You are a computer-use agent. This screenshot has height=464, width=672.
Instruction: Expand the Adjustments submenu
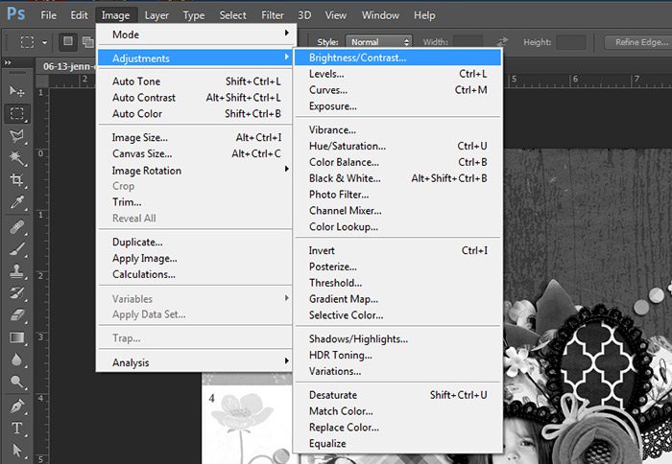pos(197,58)
